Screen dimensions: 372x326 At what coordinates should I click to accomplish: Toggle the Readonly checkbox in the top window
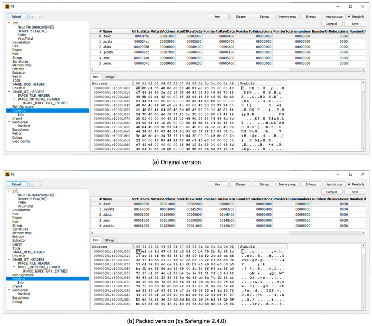tap(349, 17)
